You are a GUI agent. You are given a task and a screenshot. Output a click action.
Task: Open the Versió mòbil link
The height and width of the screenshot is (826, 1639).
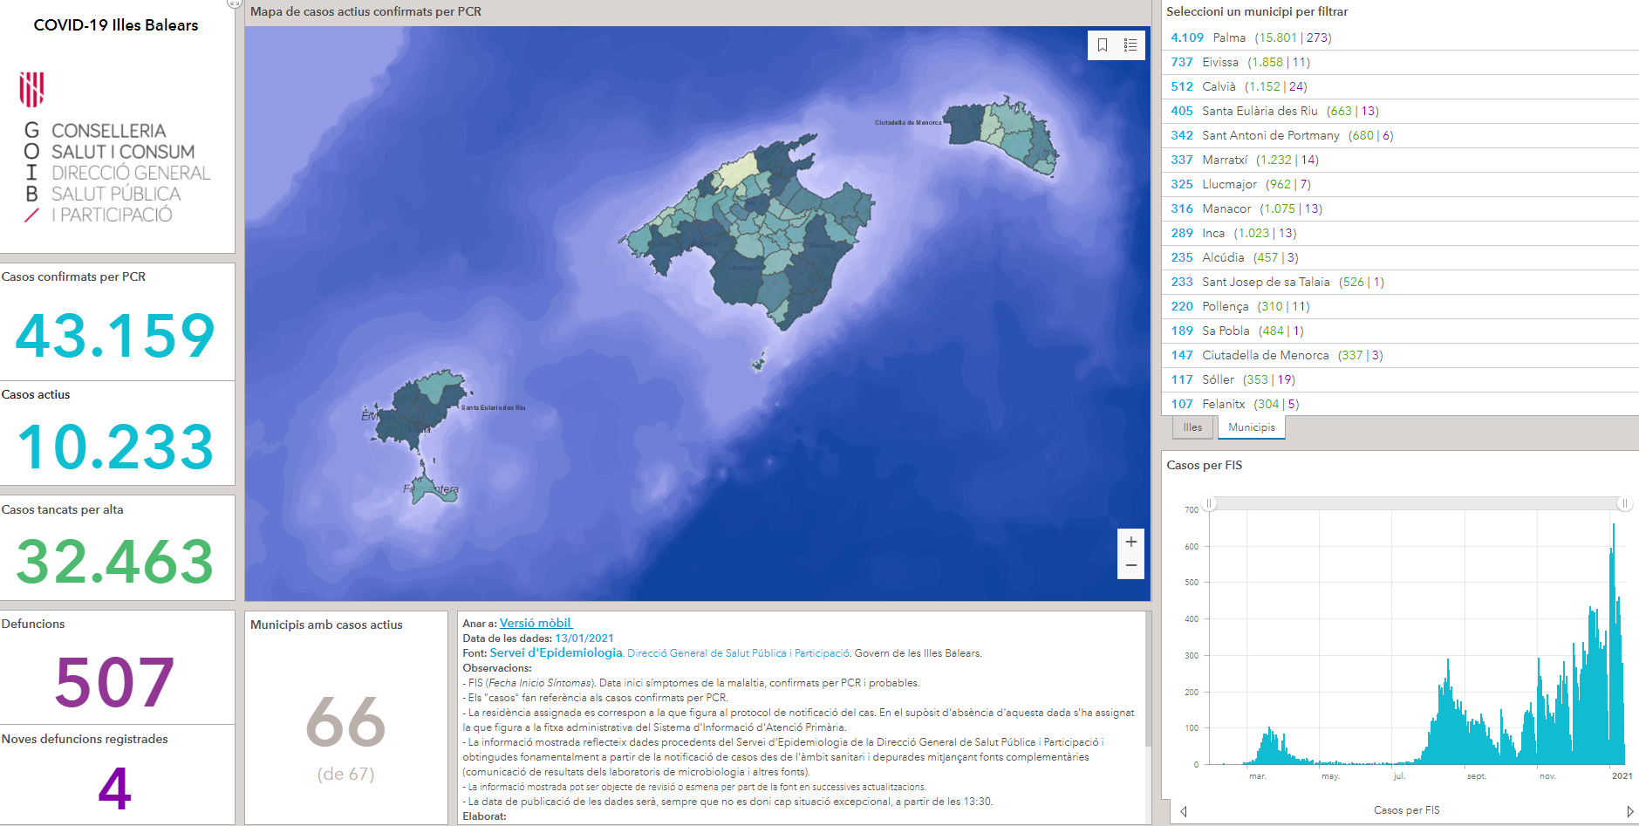point(535,624)
